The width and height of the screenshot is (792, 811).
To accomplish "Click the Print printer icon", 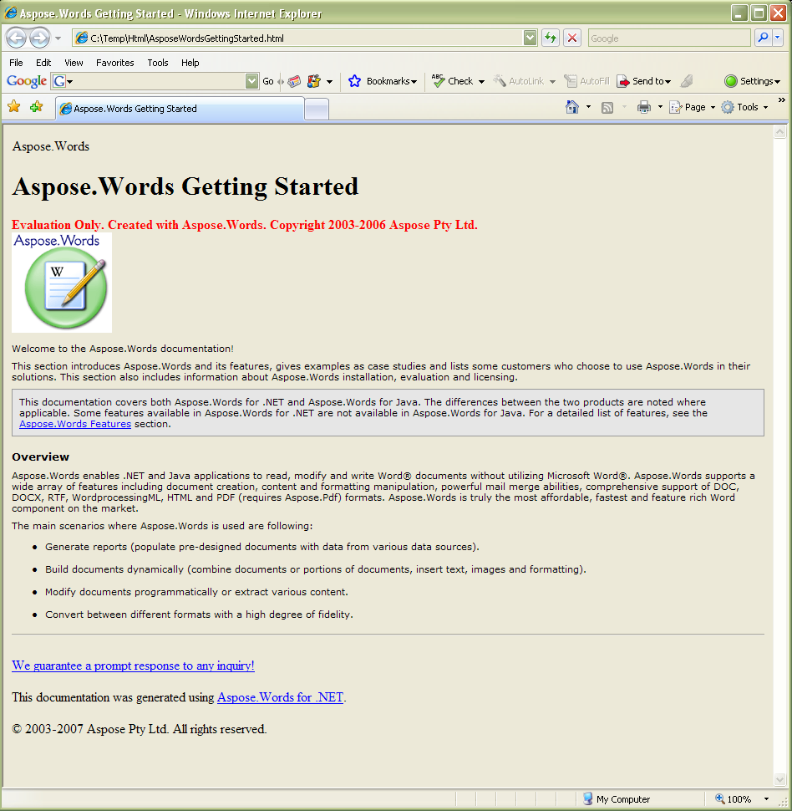I will tap(644, 107).
